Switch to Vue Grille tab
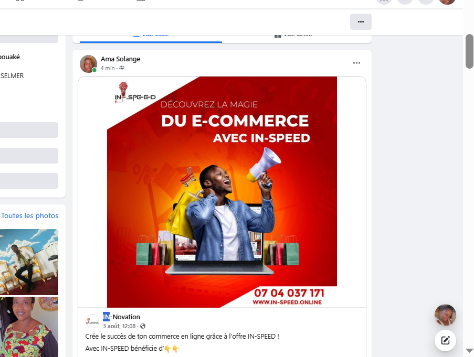The image size is (474, 357). coord(293,36)
